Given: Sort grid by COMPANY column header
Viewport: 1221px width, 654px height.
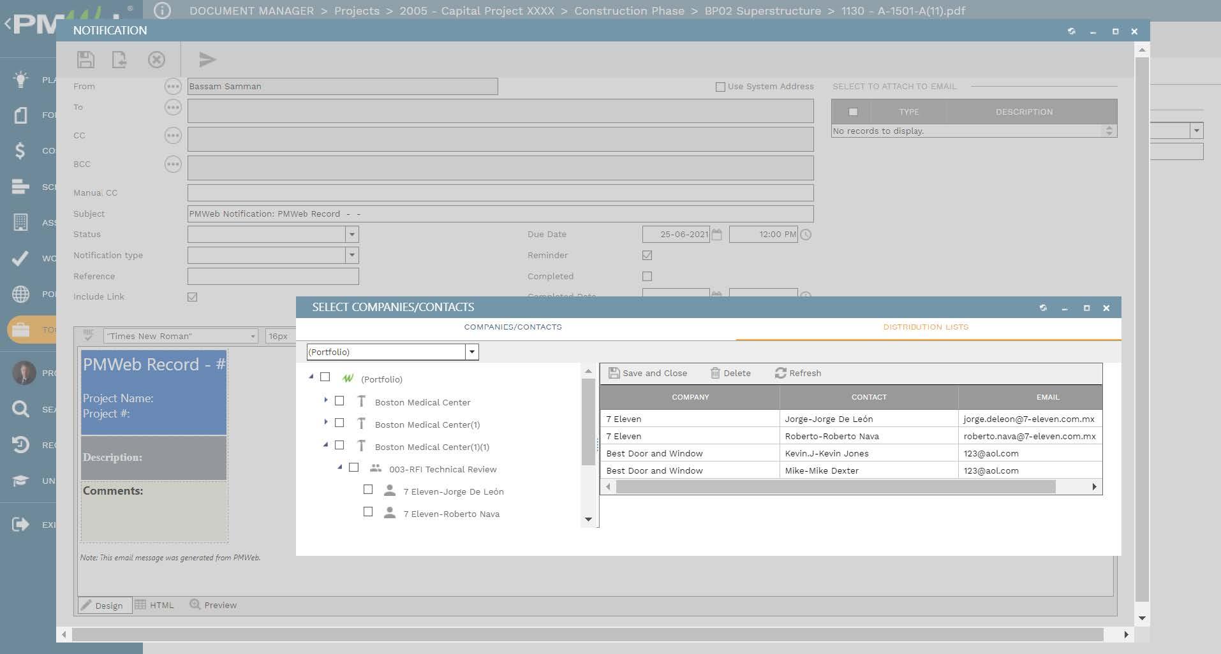Looking at the screenshot, I should (x=690, y=397).
